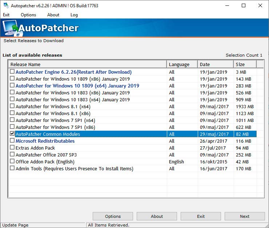Viewport: 269px width, 228px height.
Task: Check AutoPatcher Engine 6.2.26 checkbox
Action: click(12, 72)
